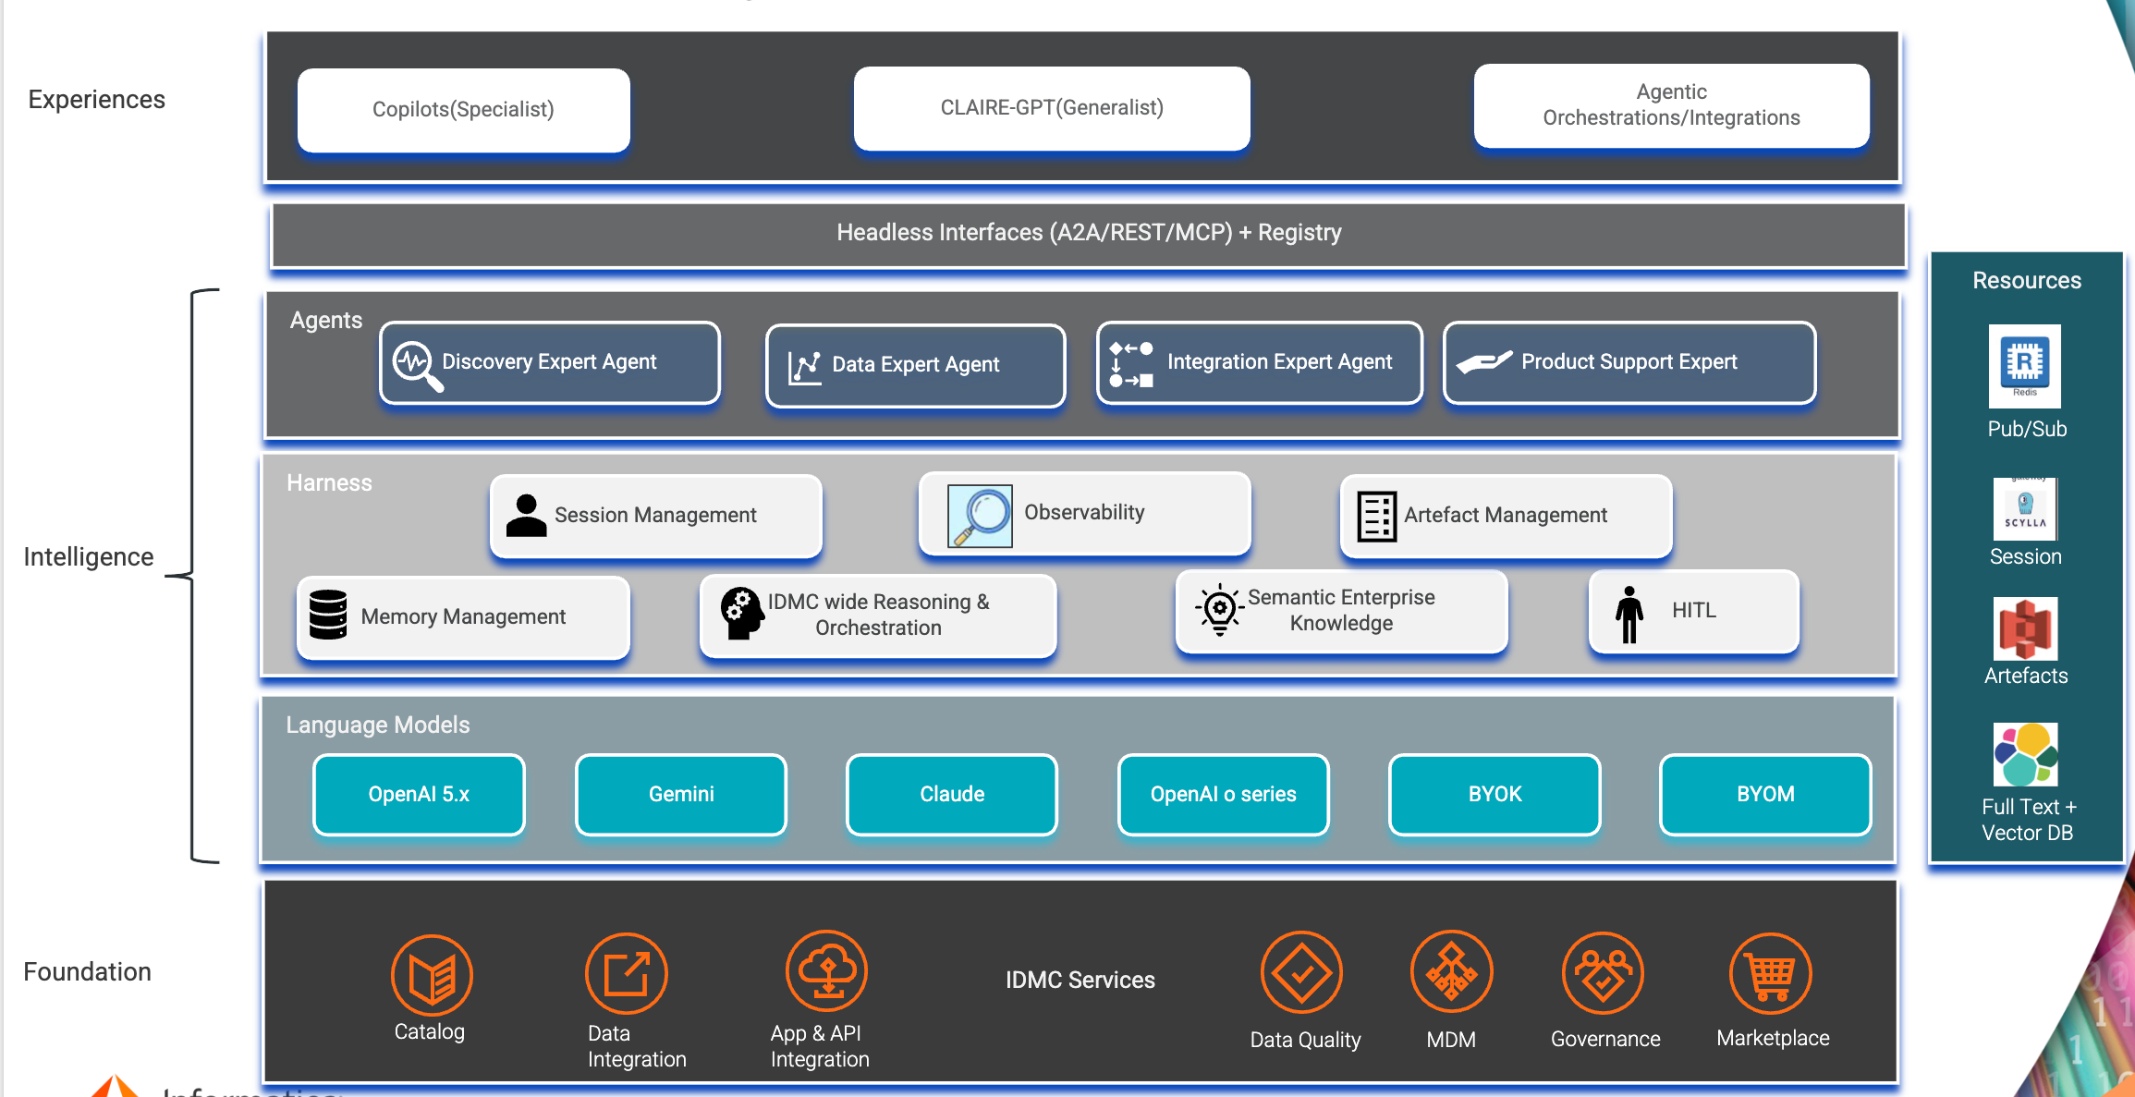Viewport: 2135px width, 1097px height.
Task: Click the MDM icon
Action: pyautogui.click(x=1451, y=971)
